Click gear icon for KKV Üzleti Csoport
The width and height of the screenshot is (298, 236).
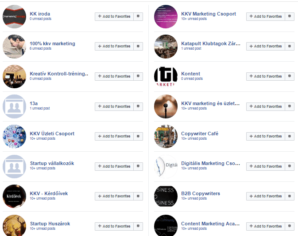pyautogui.click(x=138, y=136)
